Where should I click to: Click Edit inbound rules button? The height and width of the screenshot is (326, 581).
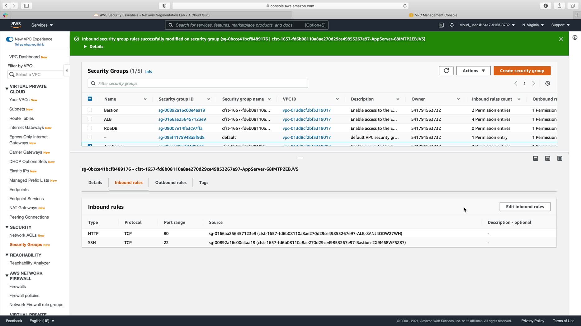[x=525, y=207]
